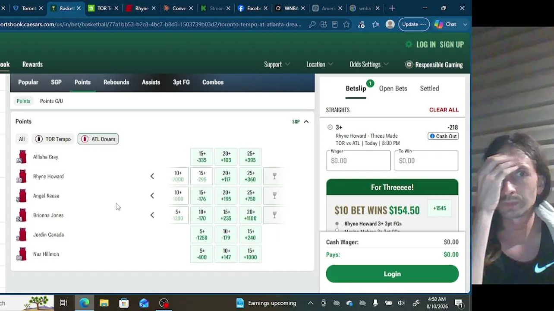The image size is (554, 311).
Task: Open the browser profile avatar
Action: 390,25
